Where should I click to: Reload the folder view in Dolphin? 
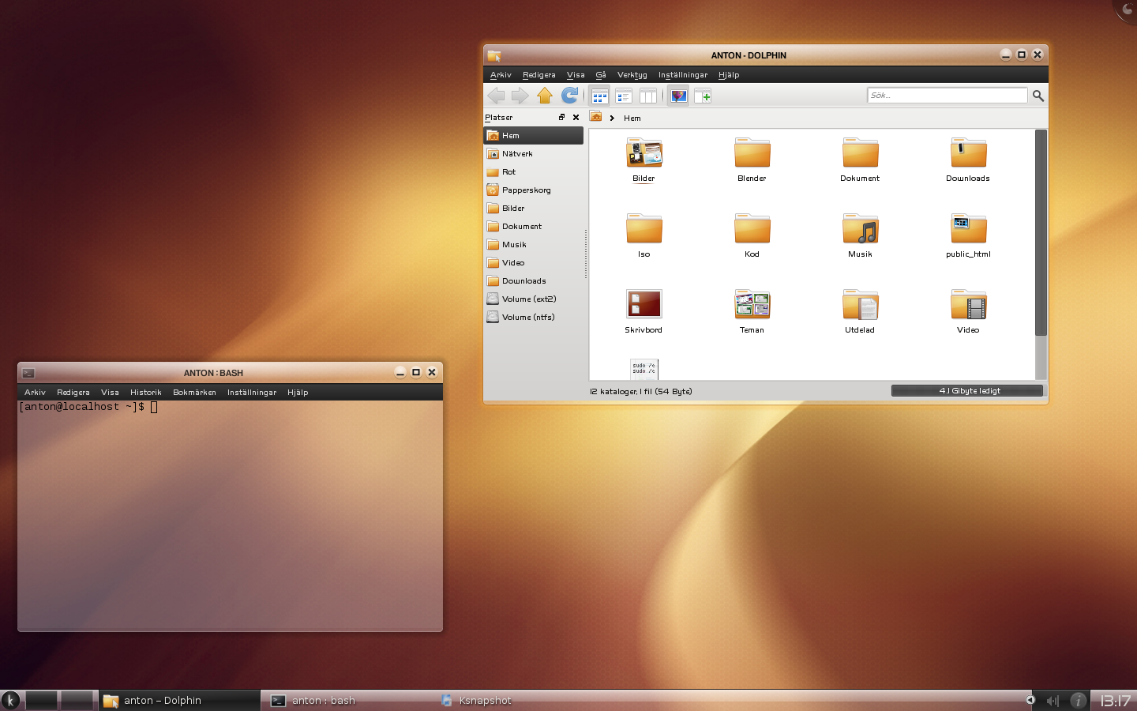(x=569, y=96)
